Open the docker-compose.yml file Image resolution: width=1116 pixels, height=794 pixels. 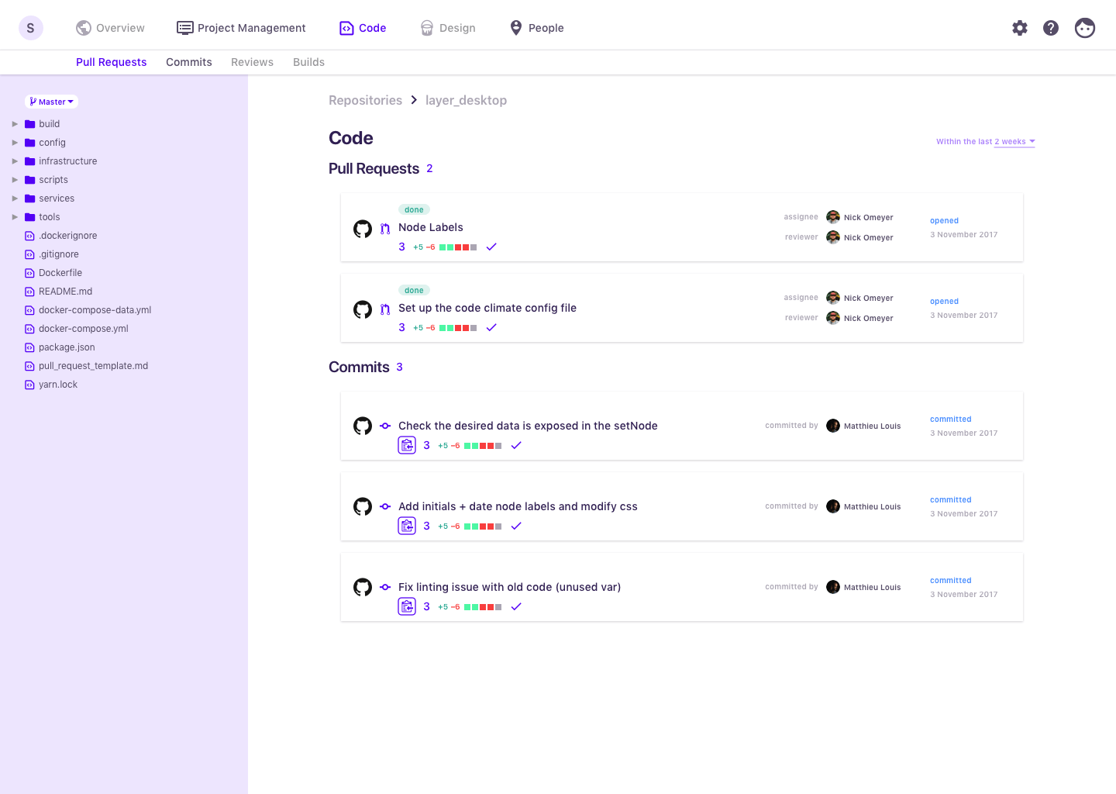83,329
